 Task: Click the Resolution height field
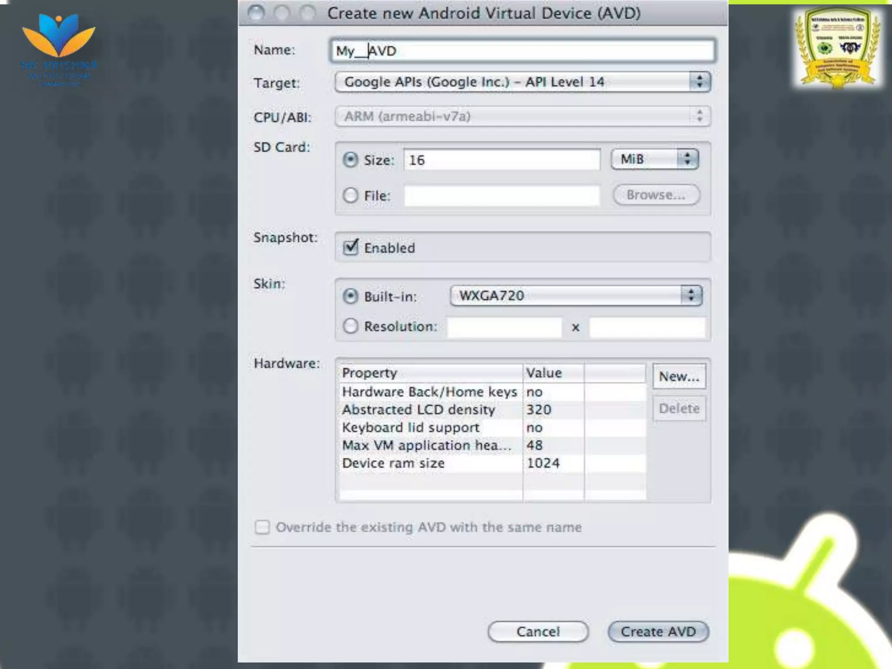click(x=647, y=327)
